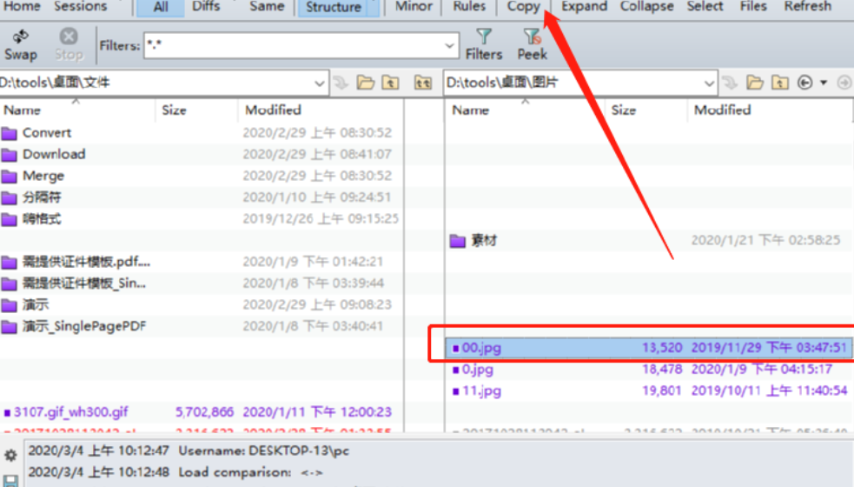Toggle All files display mode
The image size is (854, 487).
[x=161, y=7]
